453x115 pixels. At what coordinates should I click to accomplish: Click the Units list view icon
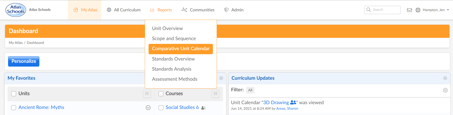click(147, 94)
